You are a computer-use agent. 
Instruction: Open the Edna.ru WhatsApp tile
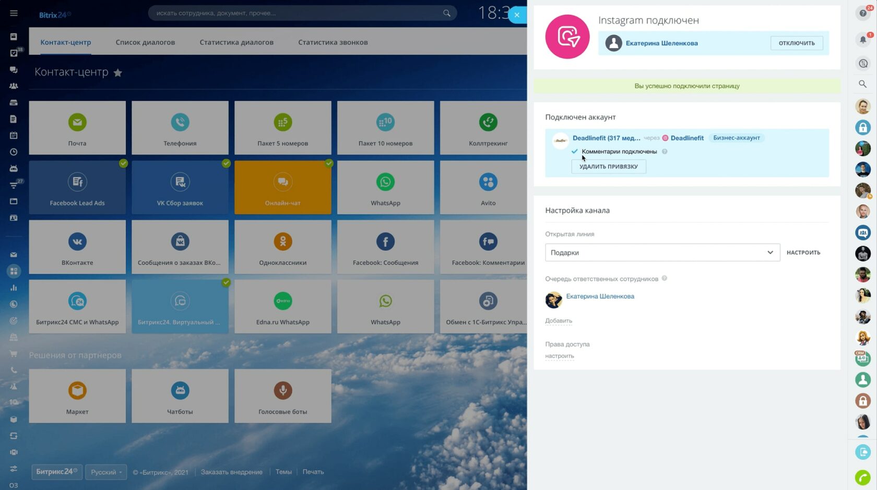pyautogui.click(x=283, y=306)
